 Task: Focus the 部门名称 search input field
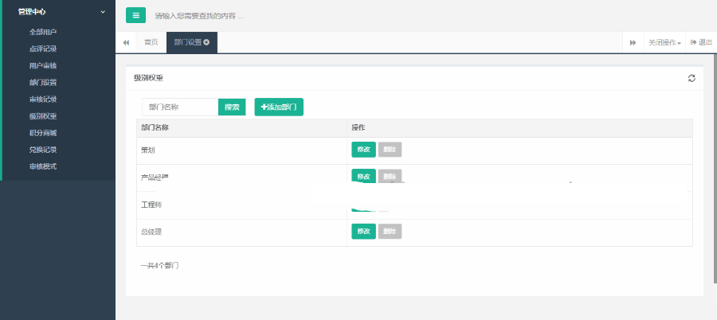[180, 107]
